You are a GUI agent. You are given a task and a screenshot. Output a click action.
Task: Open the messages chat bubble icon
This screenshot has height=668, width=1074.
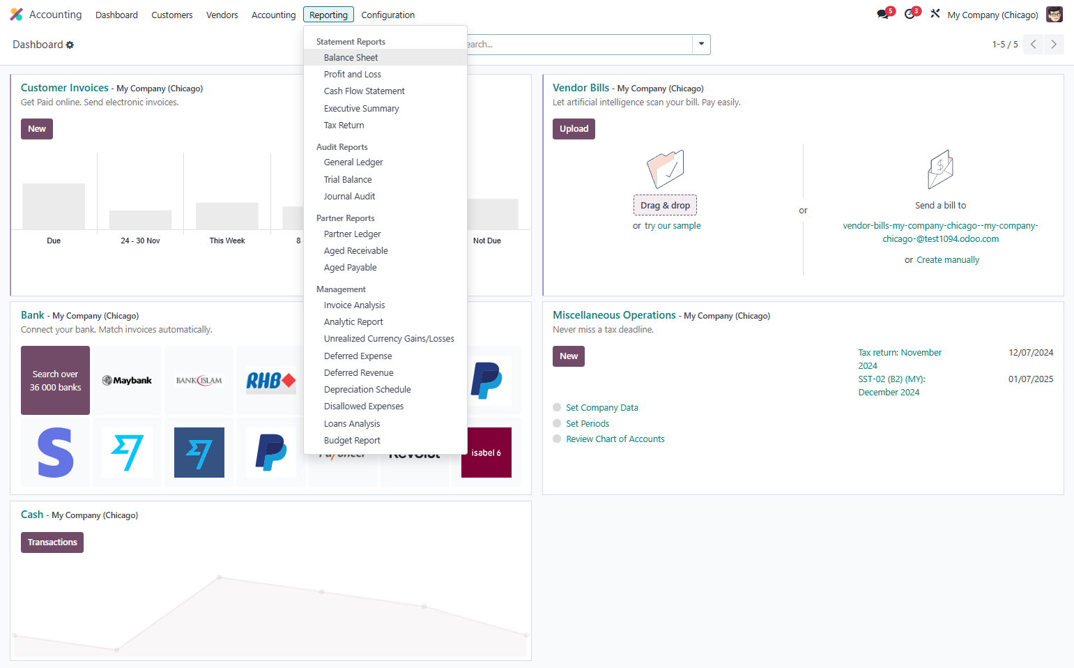883,15
